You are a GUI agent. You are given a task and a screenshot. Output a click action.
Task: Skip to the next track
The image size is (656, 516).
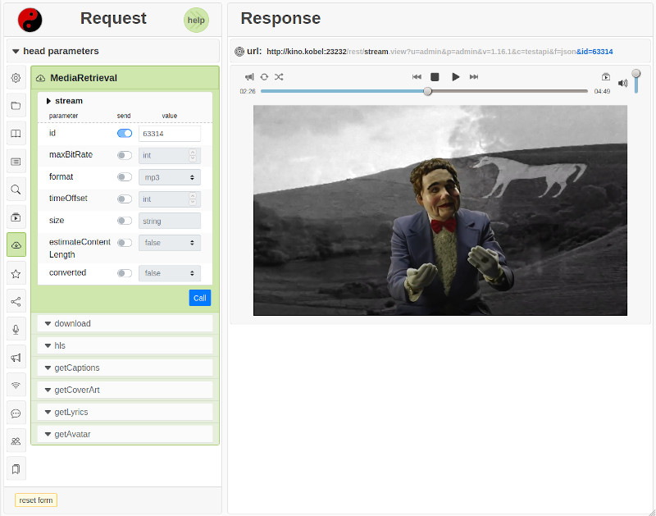(x=474, y=77)
